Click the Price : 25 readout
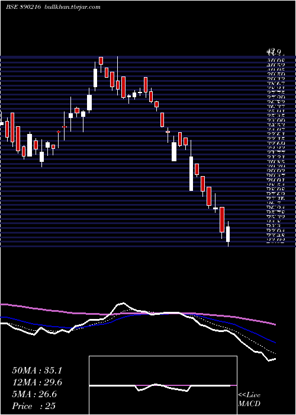 (x=34, y=406)
